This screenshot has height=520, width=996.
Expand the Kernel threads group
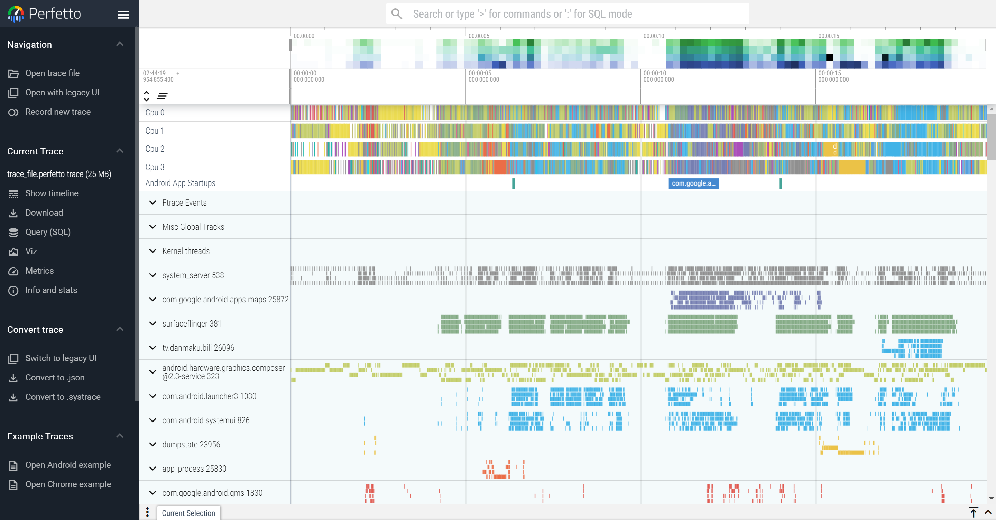[x=153, y=251]
